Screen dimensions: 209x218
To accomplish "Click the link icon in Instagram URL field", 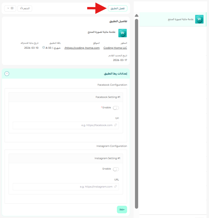I will coord(116,187).
